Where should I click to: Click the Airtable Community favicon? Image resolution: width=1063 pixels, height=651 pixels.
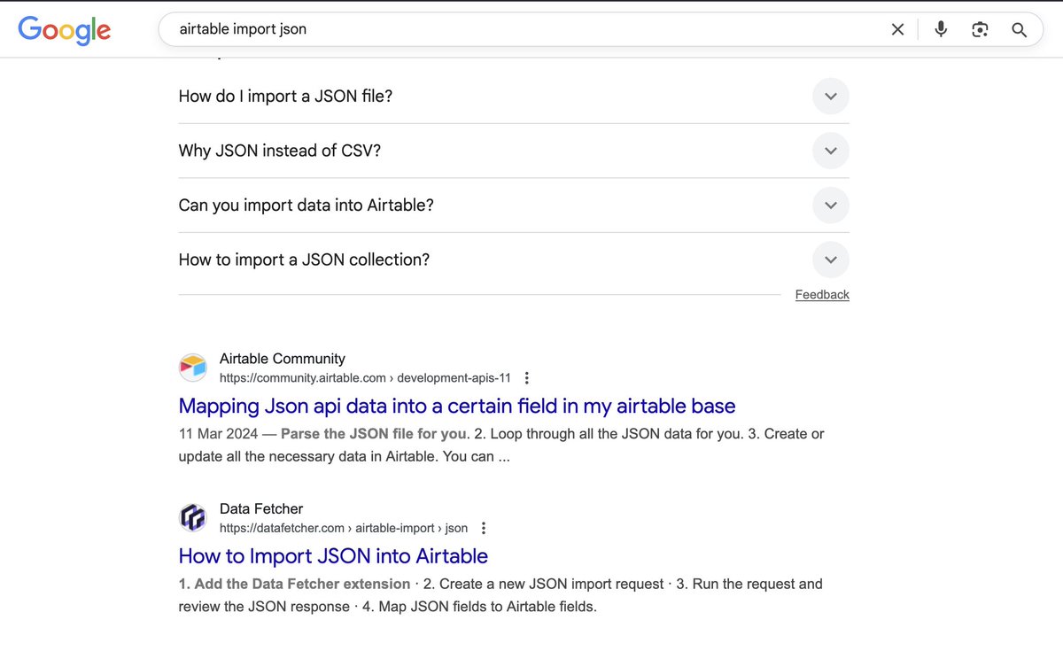point(193,368)
